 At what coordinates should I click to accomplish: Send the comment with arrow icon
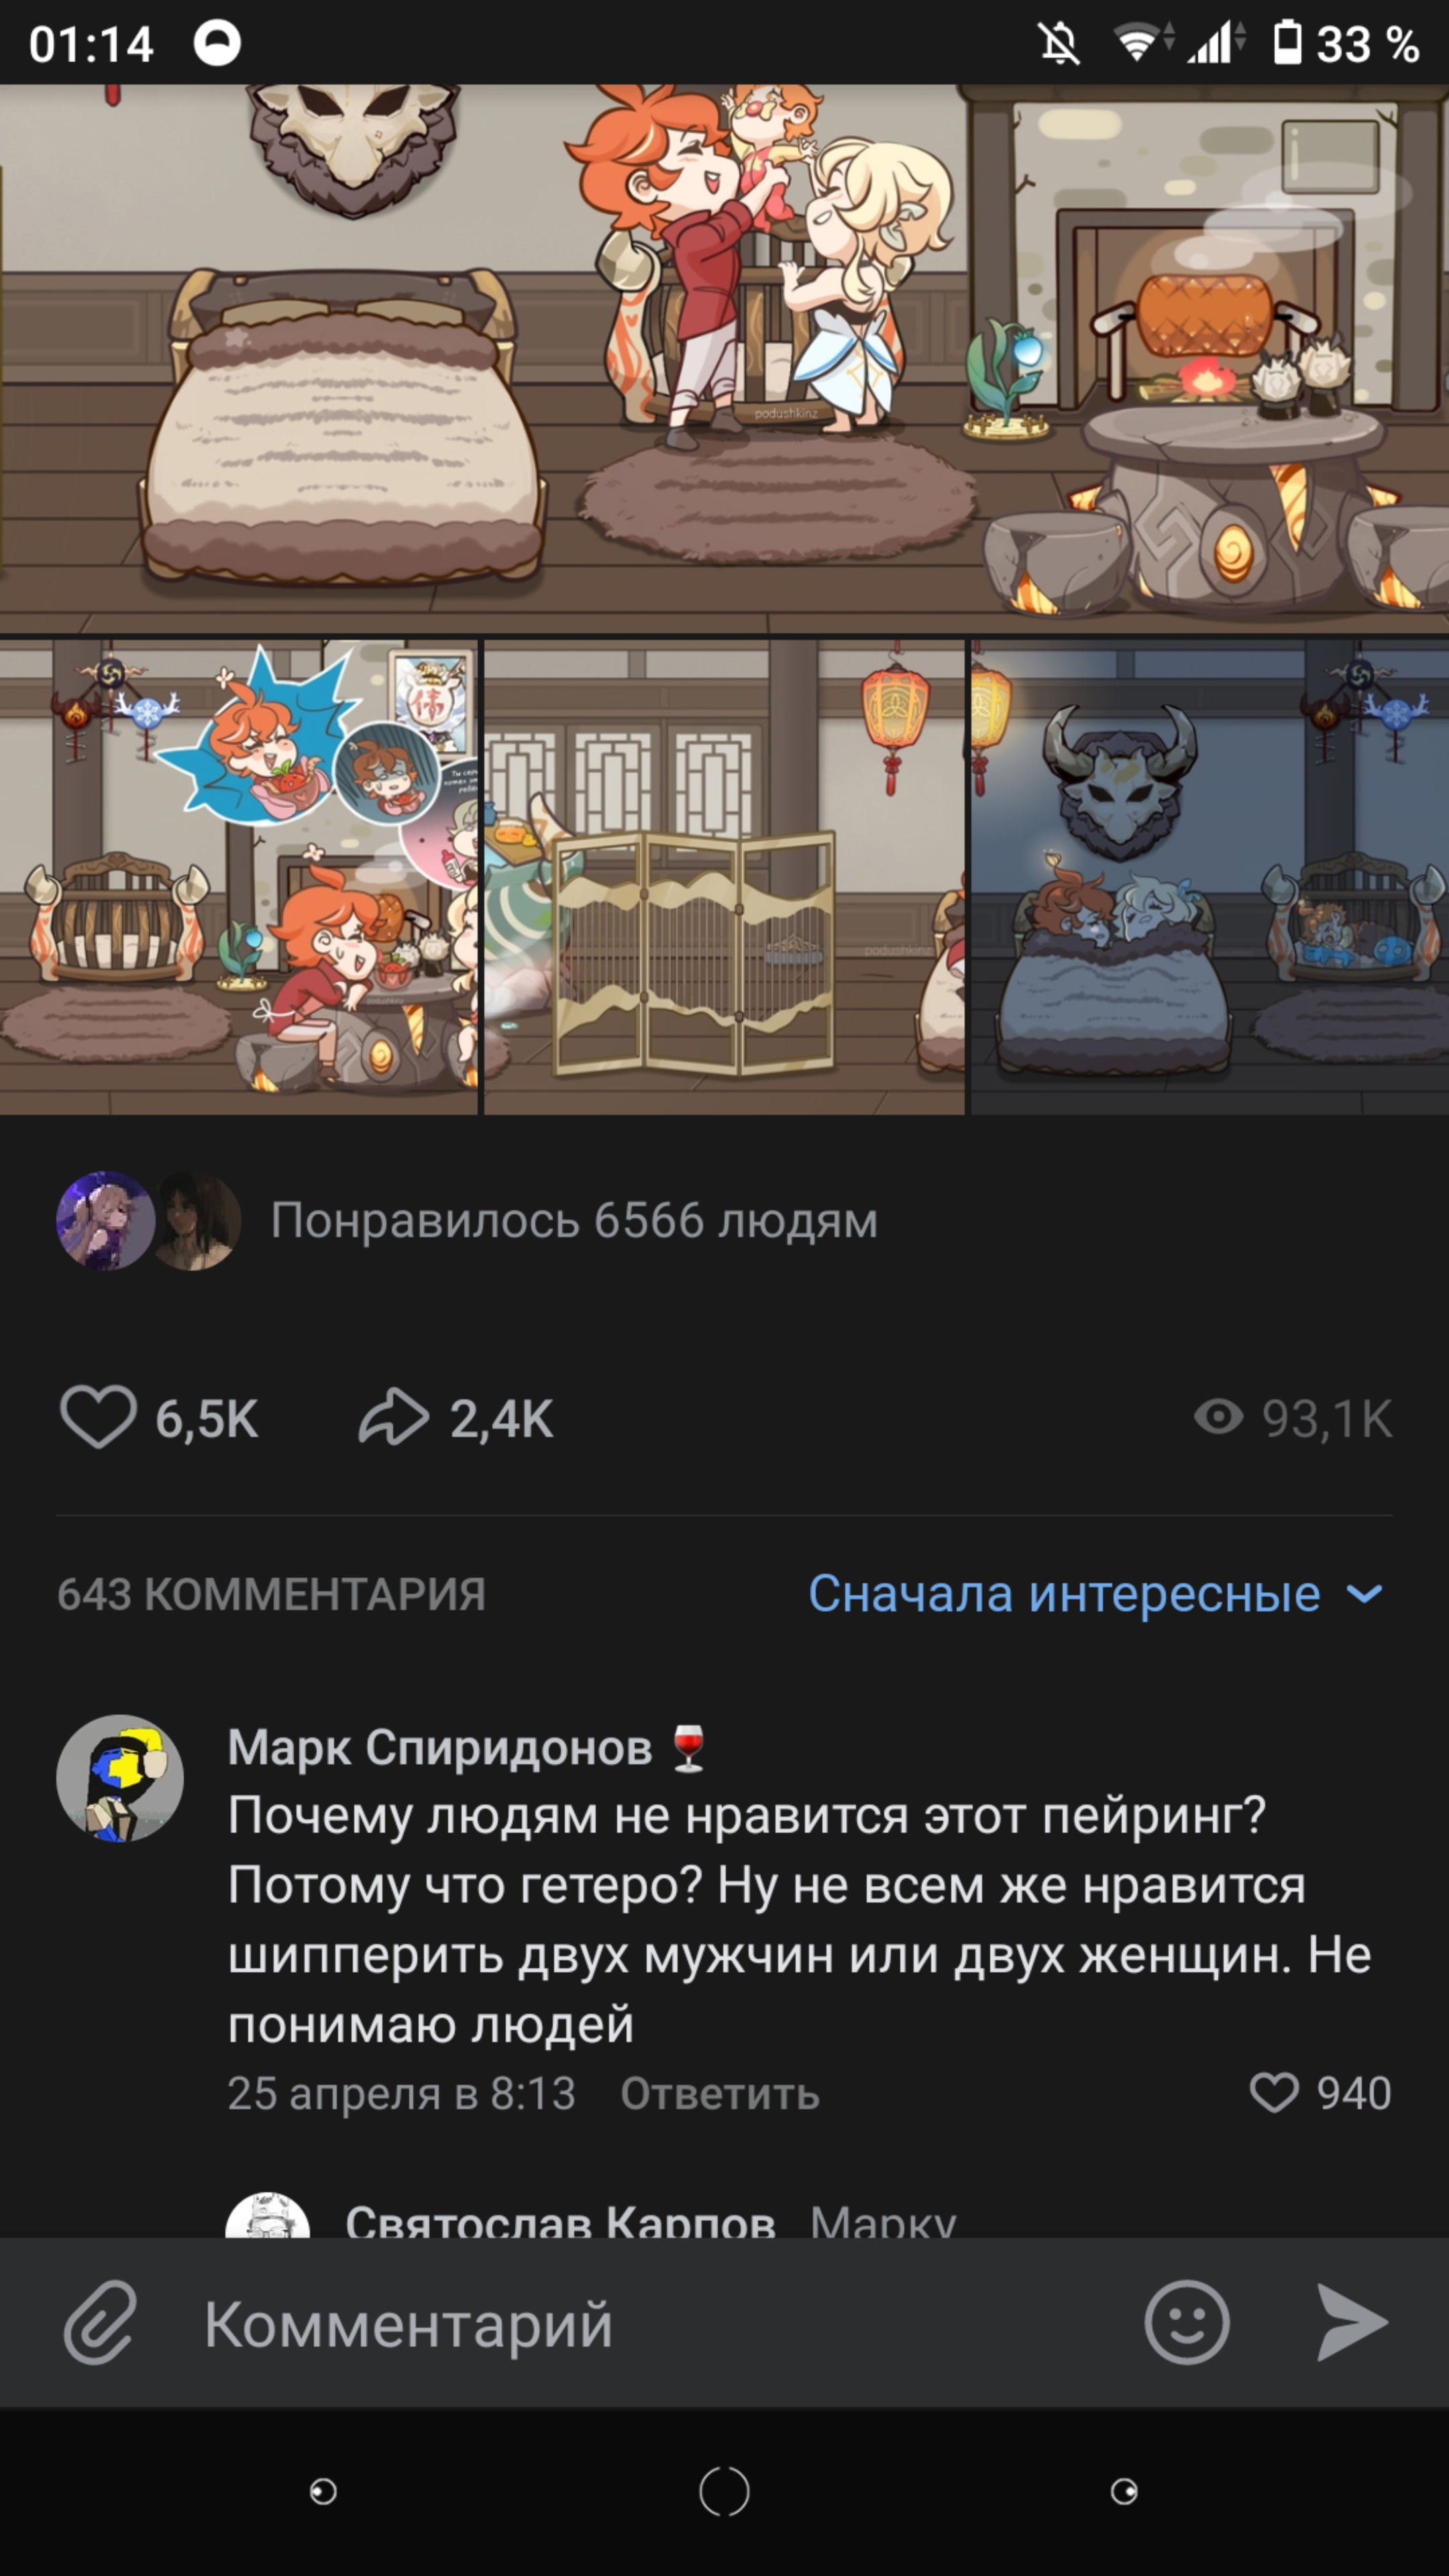click(1352, 2323)
